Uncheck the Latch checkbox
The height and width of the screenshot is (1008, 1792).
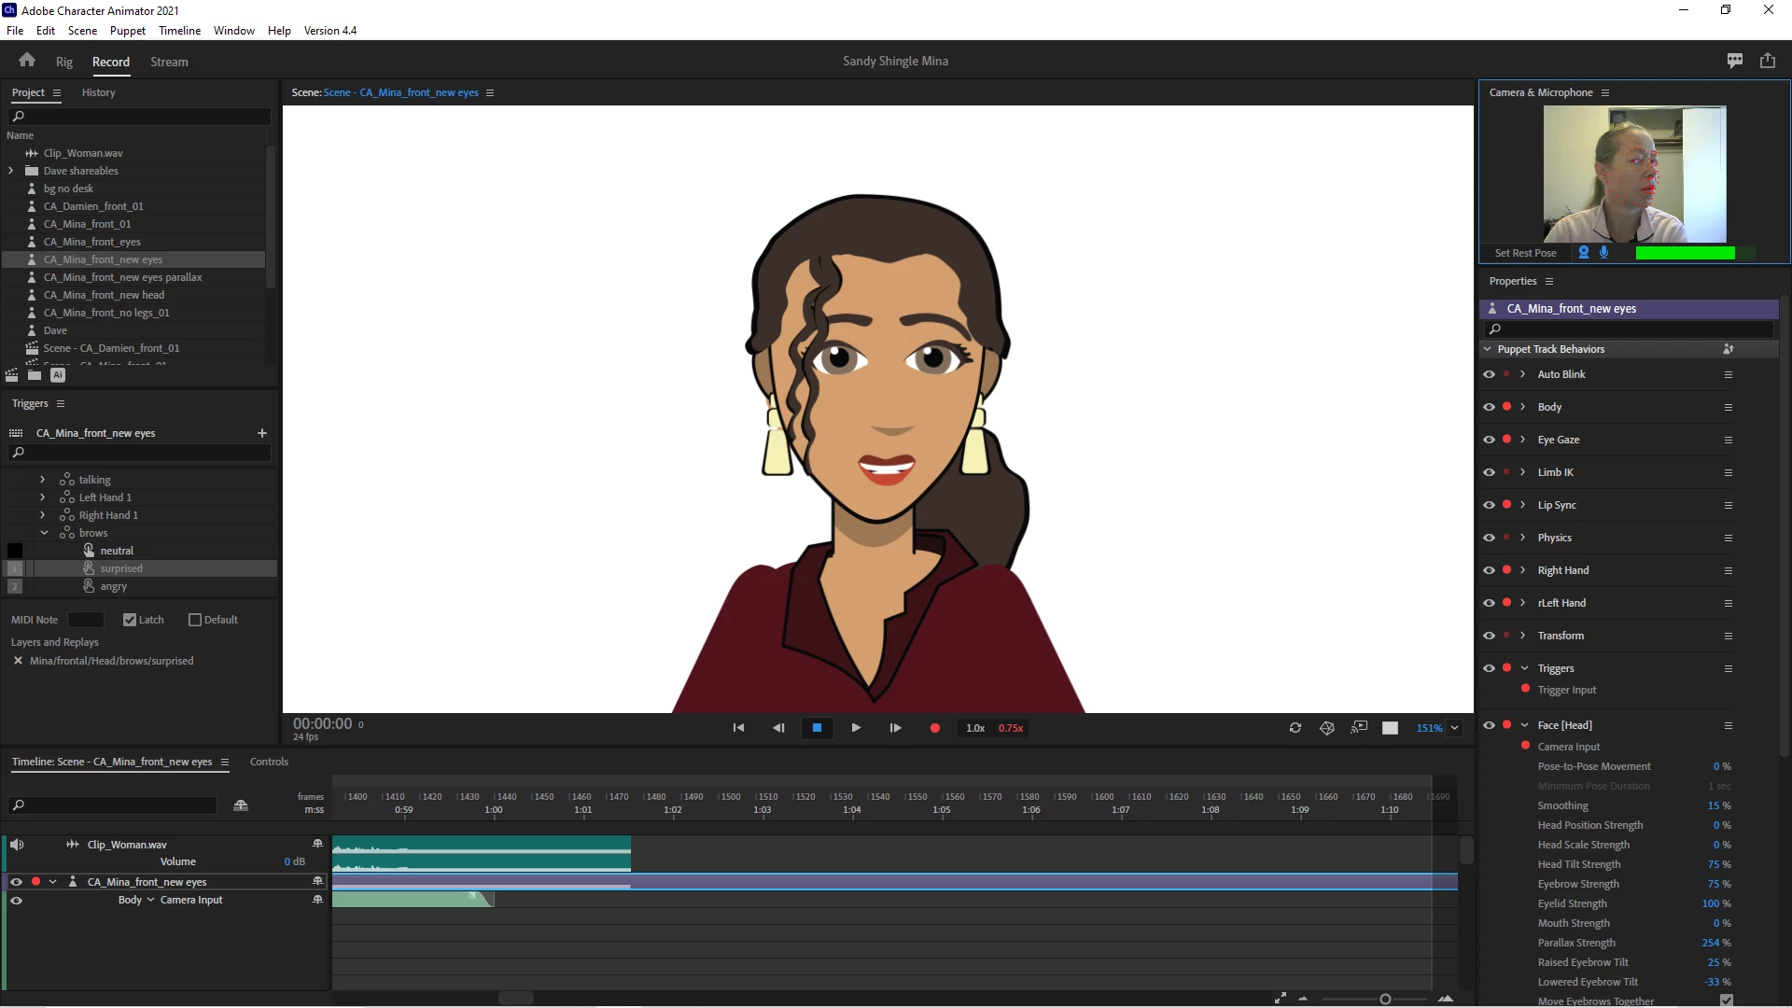[130, 620]
